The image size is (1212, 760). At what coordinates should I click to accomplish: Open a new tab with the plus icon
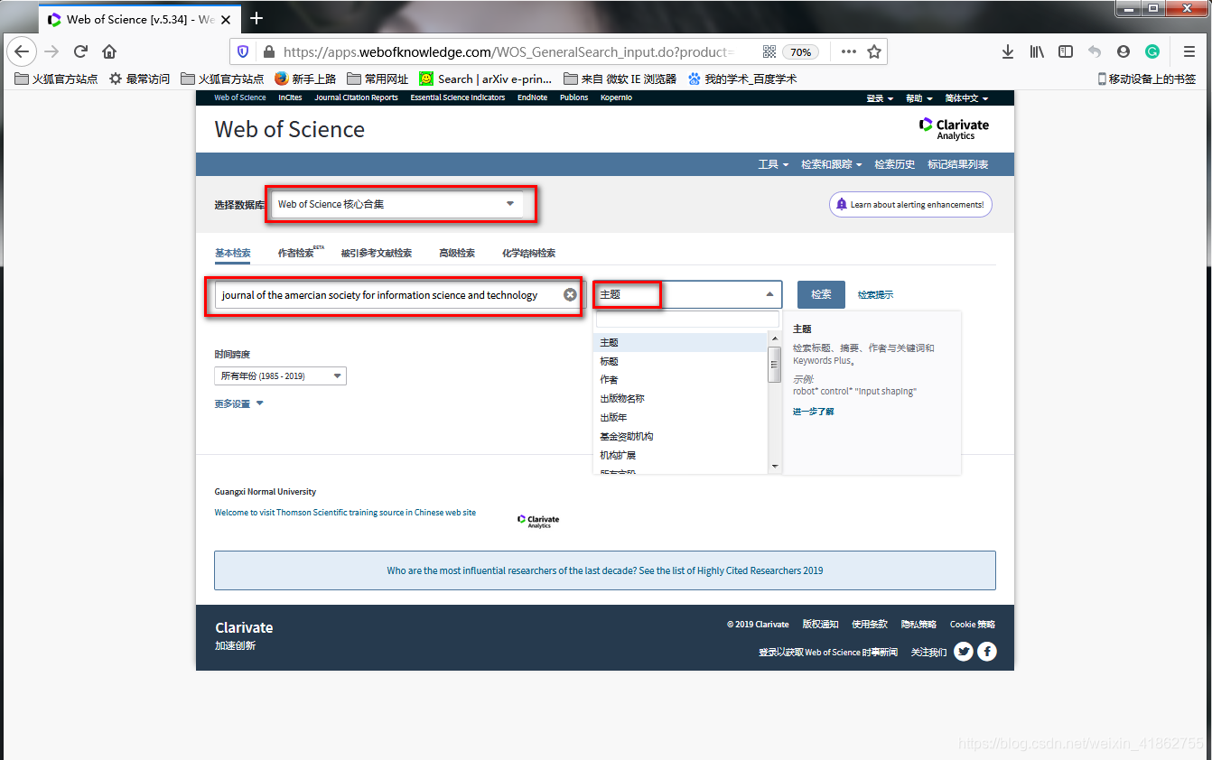point(256,18)
